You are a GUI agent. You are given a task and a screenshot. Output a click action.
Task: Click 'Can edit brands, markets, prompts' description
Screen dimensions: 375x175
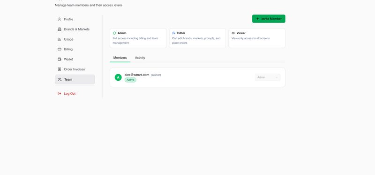tap(196, 41)
